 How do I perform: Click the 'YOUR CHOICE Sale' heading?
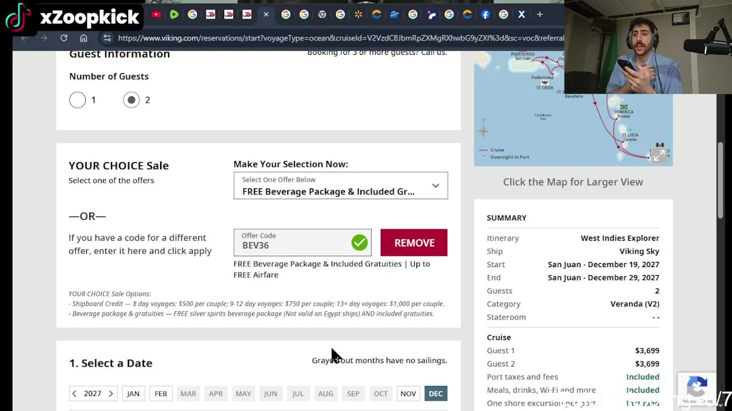[x=118, y=166]
